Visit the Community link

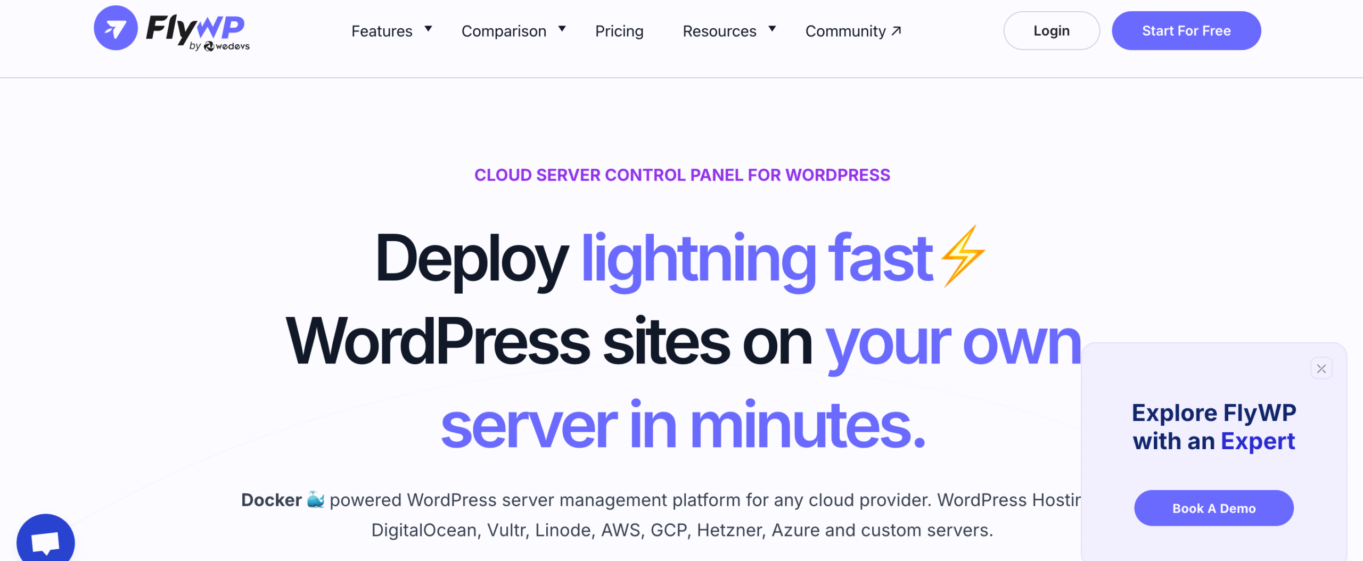click(845, 31)
